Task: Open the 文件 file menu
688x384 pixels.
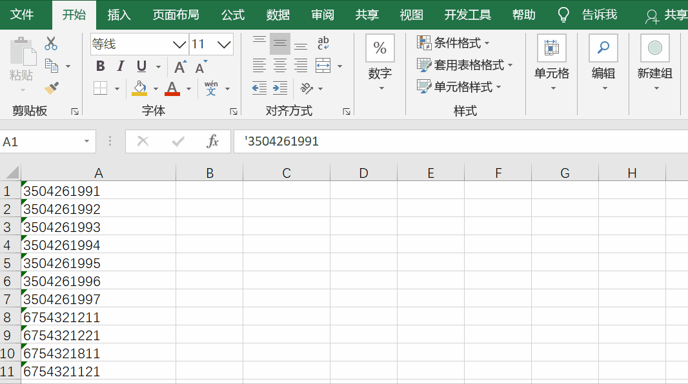Action: [x=21, y=14]
